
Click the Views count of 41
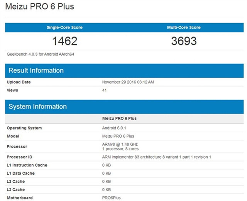[105, 90]
